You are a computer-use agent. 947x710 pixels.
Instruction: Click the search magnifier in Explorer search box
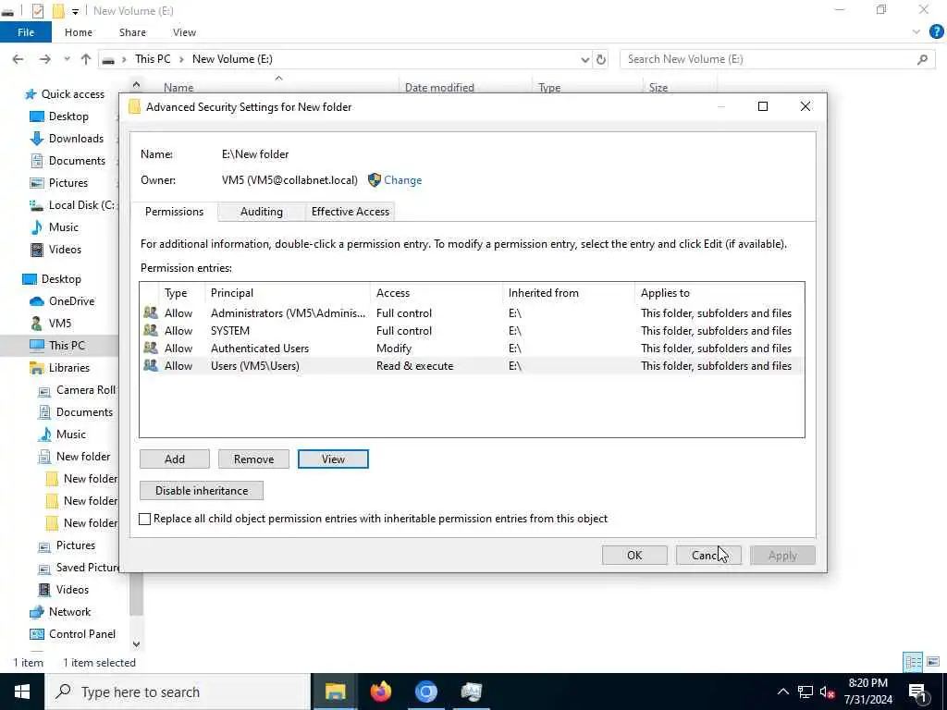tap(922, 59)
